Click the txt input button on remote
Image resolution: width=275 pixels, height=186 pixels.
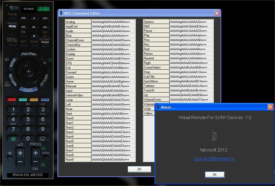[x=29, y=9]
